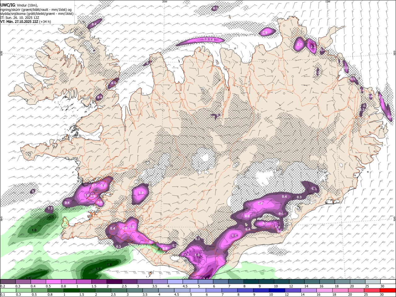The image size is (396, 297).
Task: Select the dark navy swatch between 10 and 12 in lower row
Action: (x=276, y=290)
